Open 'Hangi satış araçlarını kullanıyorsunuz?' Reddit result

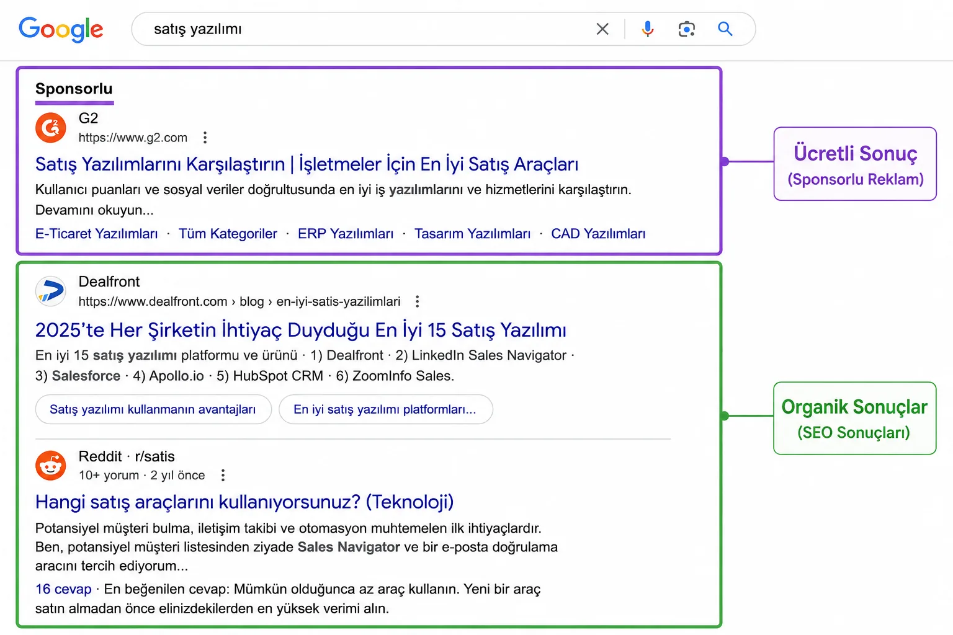click(x=244, y=502)
